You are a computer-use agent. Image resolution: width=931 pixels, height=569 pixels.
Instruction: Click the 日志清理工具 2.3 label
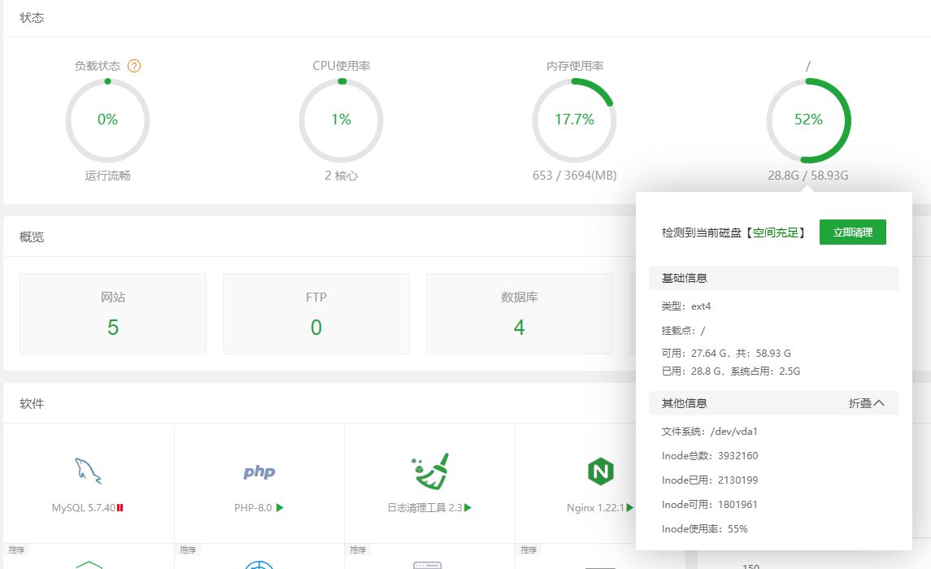[x=424, y=508]
